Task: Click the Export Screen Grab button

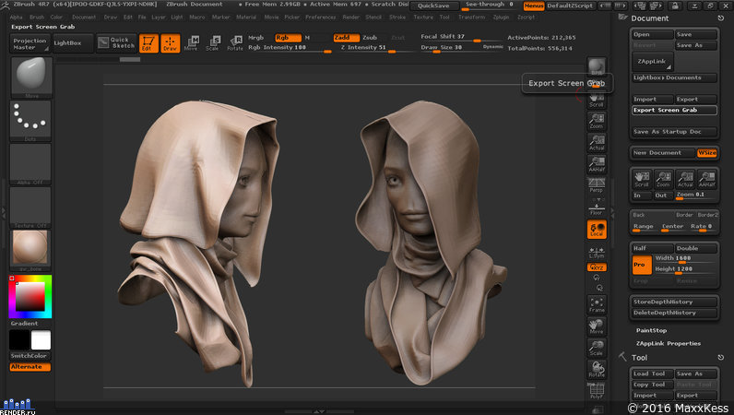Action: (674, 110)
